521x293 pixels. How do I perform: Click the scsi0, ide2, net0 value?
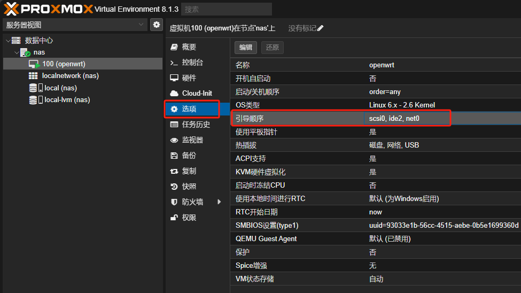(x=394, y=118)
